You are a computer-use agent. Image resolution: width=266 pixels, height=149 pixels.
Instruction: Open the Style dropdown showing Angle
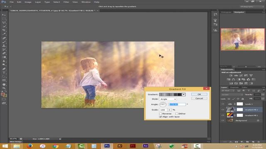(168, 99)
